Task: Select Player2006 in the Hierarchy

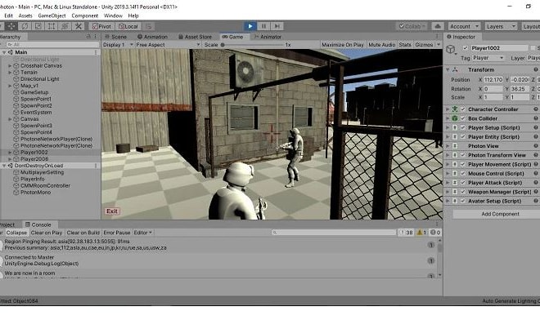Action: click(x=34, y=159)
